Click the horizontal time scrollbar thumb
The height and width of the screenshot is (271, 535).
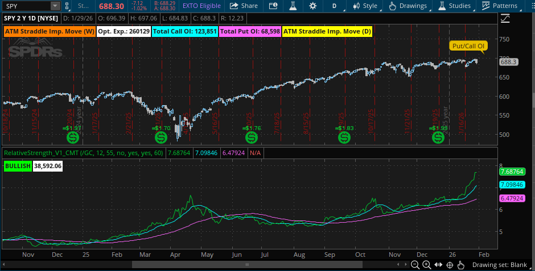point(247,265)
